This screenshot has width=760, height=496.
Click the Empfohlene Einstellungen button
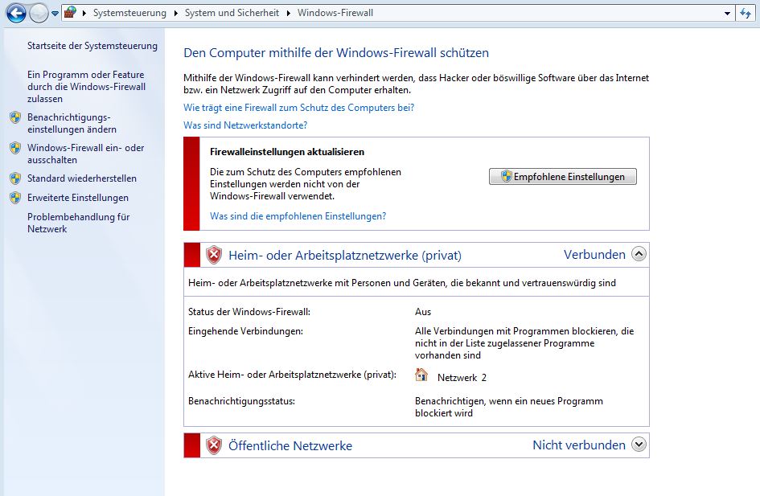point(563,176)
